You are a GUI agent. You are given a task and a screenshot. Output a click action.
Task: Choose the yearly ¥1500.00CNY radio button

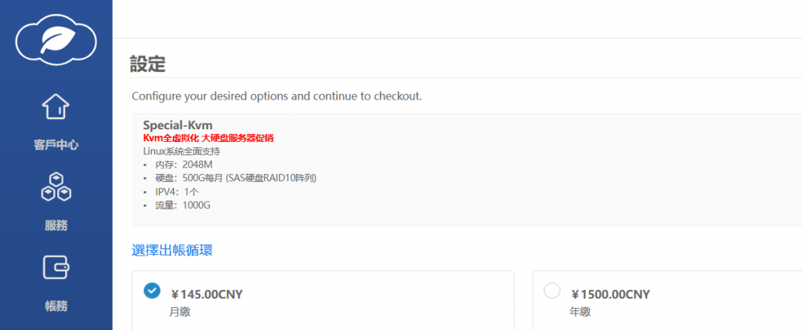(551, 291)
